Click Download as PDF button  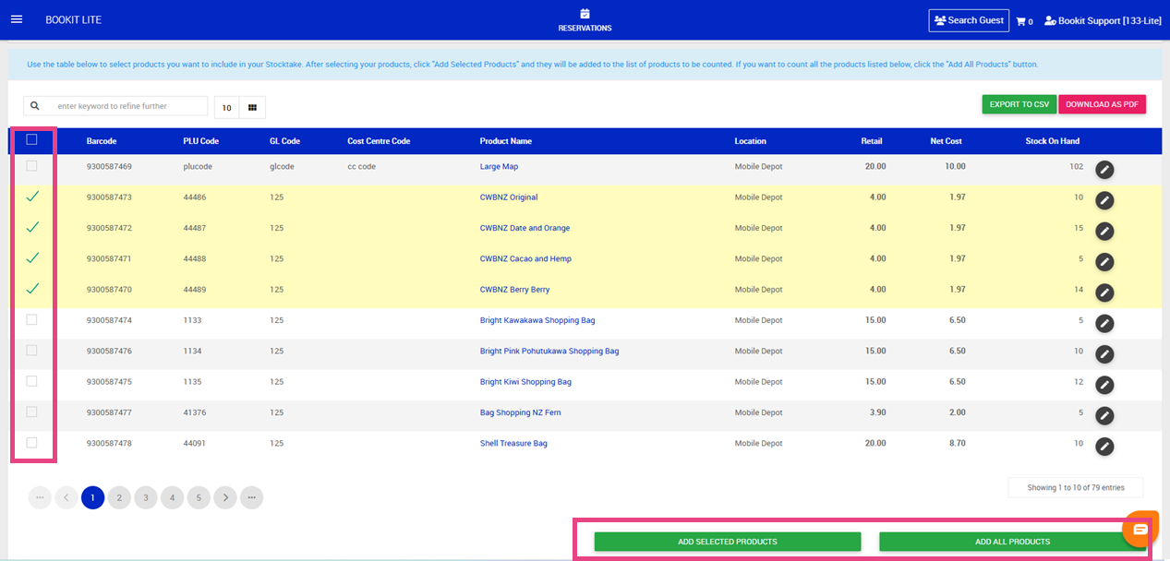tap(1102, 104)
